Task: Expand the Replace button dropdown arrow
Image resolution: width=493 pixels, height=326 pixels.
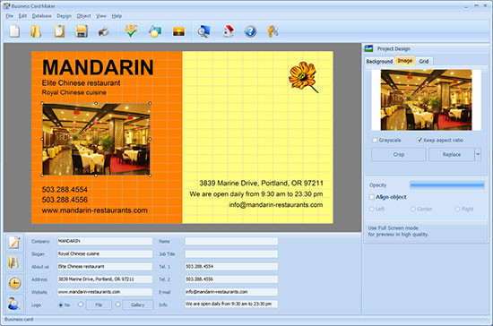Action: 478,155
